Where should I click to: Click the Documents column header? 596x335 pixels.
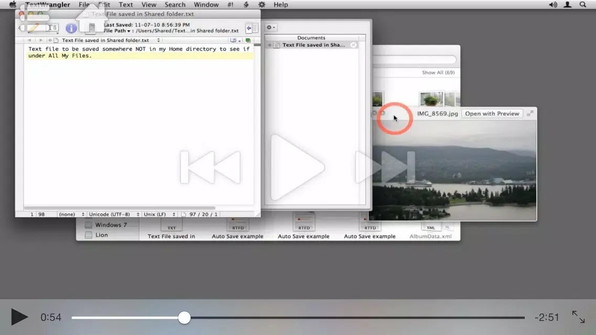point(311,38)
